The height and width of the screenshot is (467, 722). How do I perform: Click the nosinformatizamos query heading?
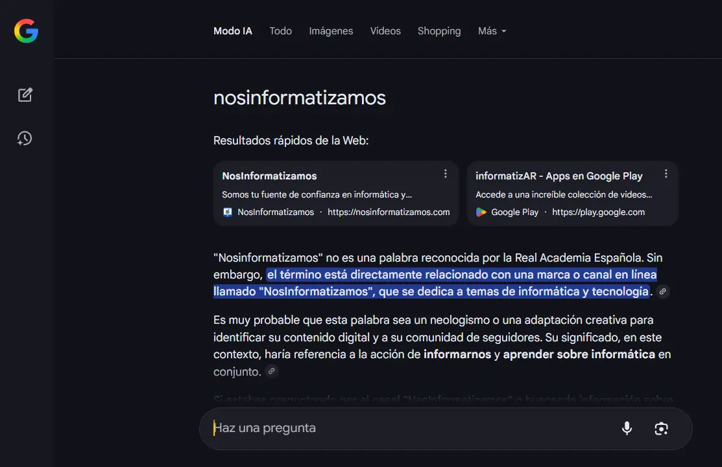coord(300,97)
